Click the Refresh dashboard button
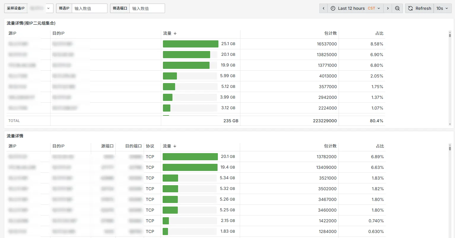 click(x=419, y=8)
